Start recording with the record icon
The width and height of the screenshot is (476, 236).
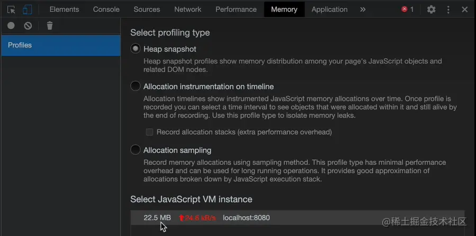[11, 25]
